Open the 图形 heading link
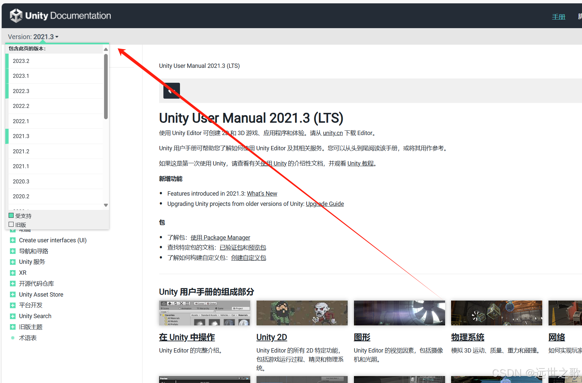The width and height of the screenshot is (582, 383). coord(362,337)
